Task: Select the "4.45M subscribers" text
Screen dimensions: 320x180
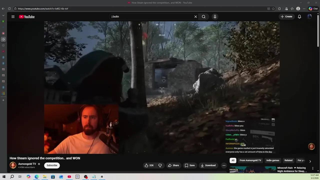Action: click(26, 167)
